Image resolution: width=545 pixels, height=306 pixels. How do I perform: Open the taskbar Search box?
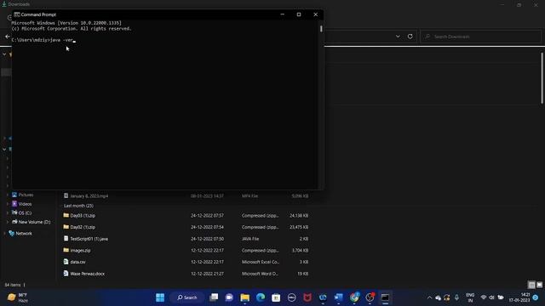click(187, 297)
